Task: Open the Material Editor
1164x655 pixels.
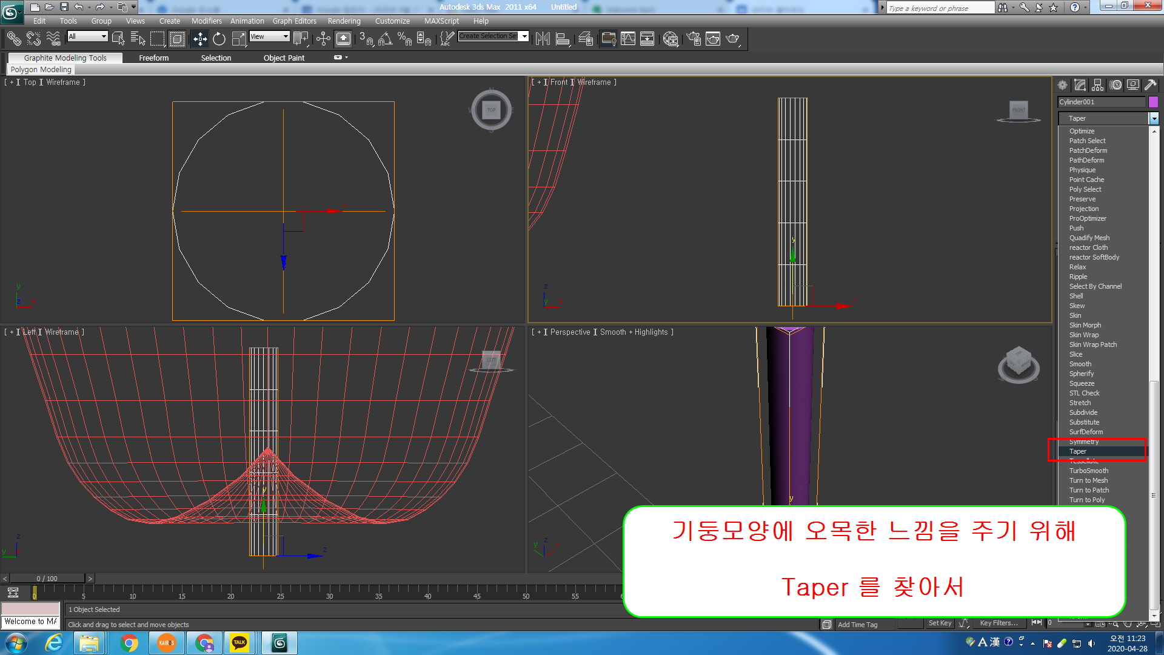Action: pos(671,39)
